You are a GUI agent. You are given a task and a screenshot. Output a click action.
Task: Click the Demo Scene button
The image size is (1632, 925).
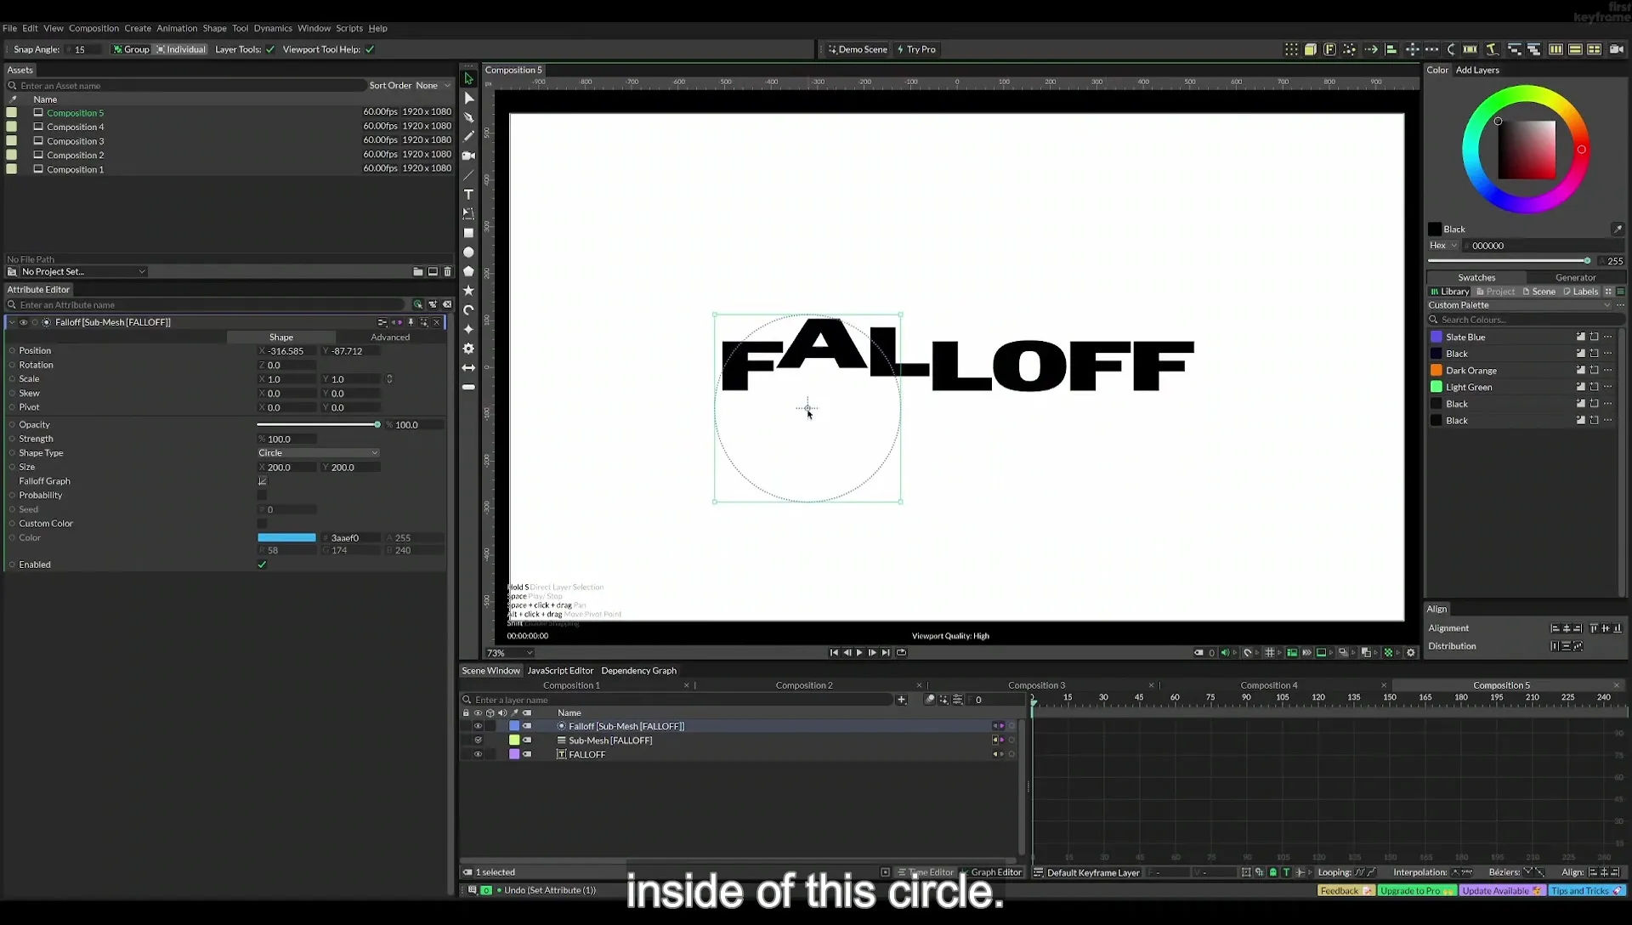coord(858,49)
